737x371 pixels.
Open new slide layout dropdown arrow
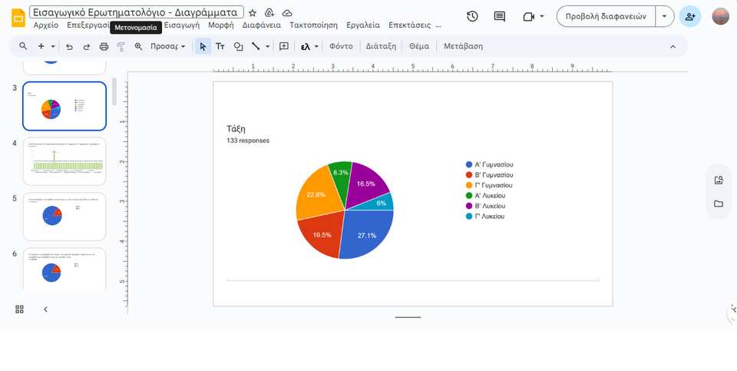point(53,47)
